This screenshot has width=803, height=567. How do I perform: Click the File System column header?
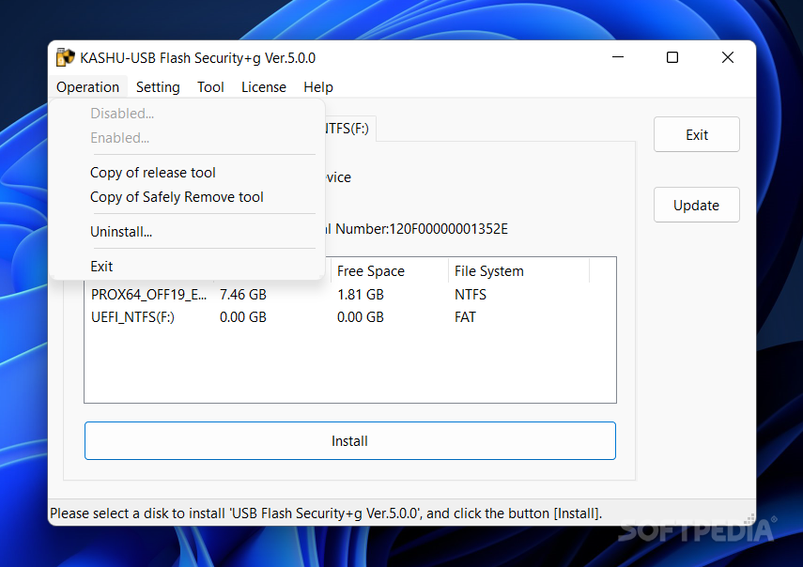[x=518, y=270]
